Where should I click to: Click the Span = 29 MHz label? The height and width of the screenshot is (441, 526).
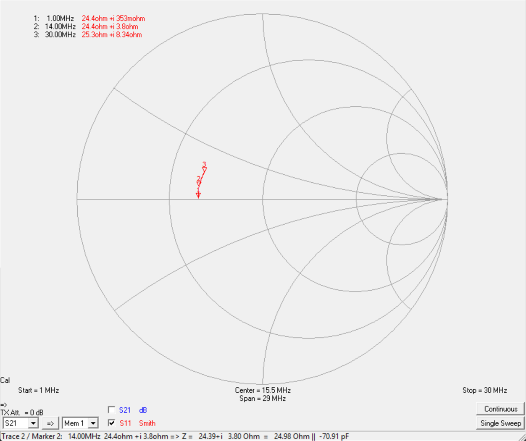click(x=263, y=398)
